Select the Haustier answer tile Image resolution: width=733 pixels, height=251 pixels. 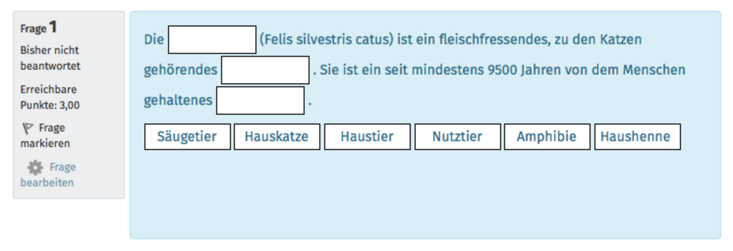point(367,136)
